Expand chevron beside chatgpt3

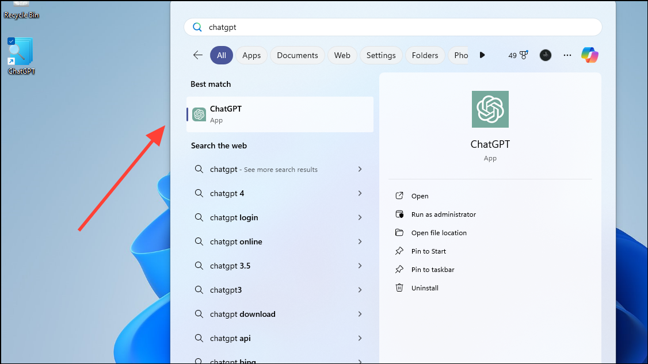click(x=360, y=290)
